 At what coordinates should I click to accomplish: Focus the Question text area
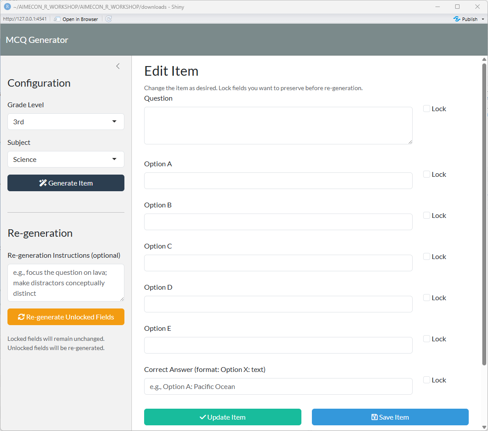click(x=278, y=126)
